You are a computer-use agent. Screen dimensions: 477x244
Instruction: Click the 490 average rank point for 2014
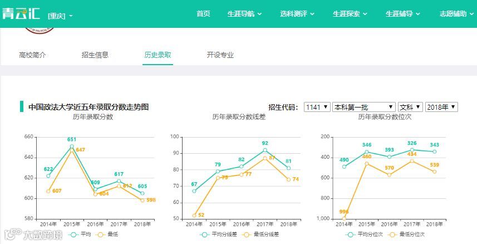pos(344,167)
